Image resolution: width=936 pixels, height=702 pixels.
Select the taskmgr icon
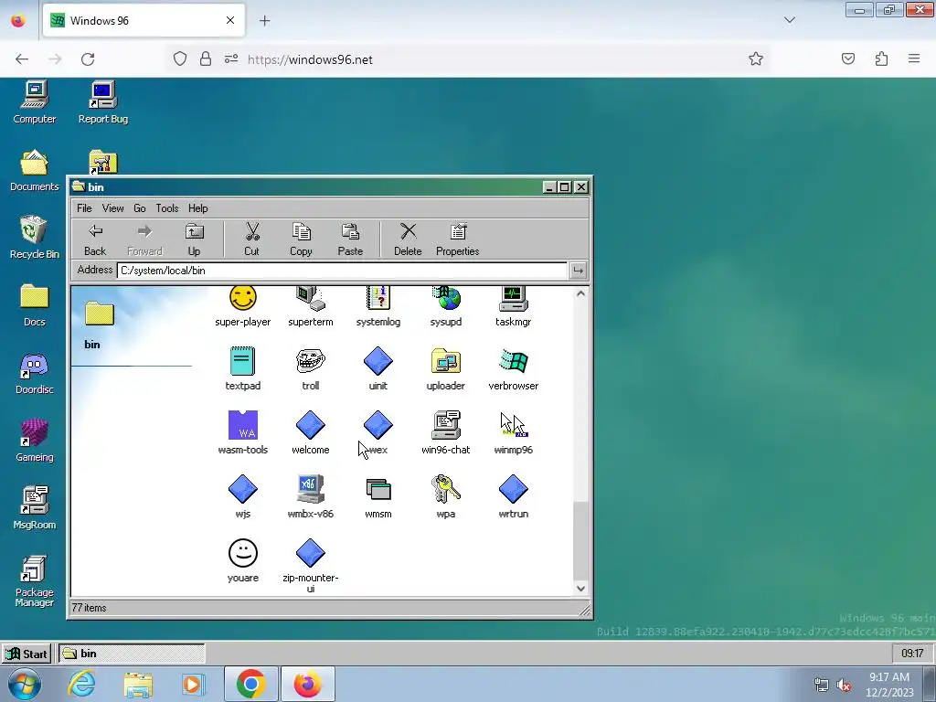[514, 299]
